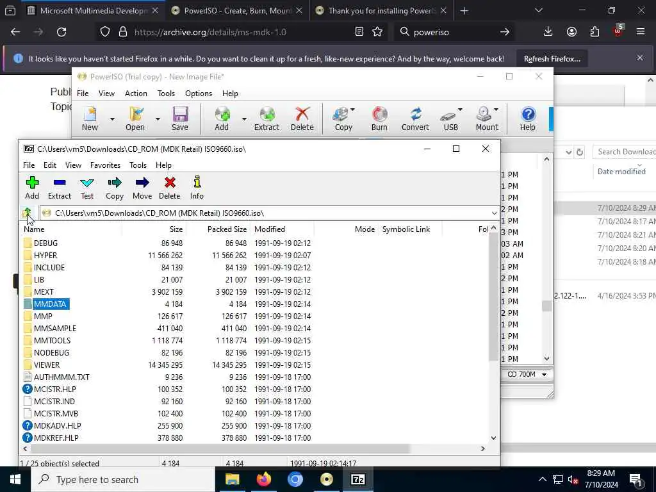The width and height of the screenshot is (656, 492).
Task: Expand the 7-Zip address path dropdown
Action: 494,213
